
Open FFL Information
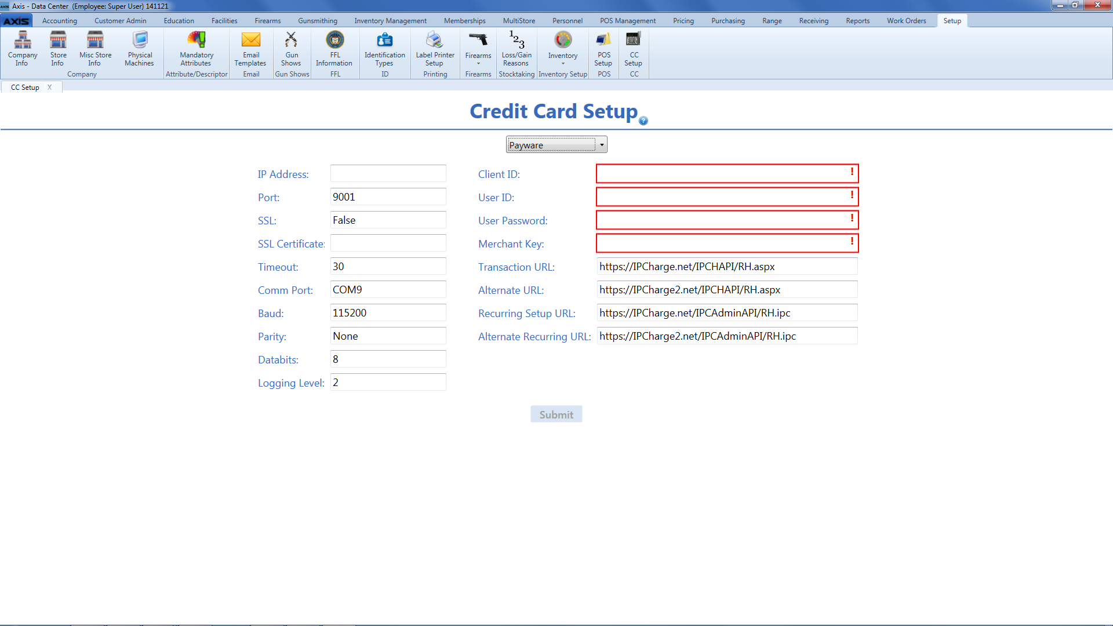click(x=334, y=49)
